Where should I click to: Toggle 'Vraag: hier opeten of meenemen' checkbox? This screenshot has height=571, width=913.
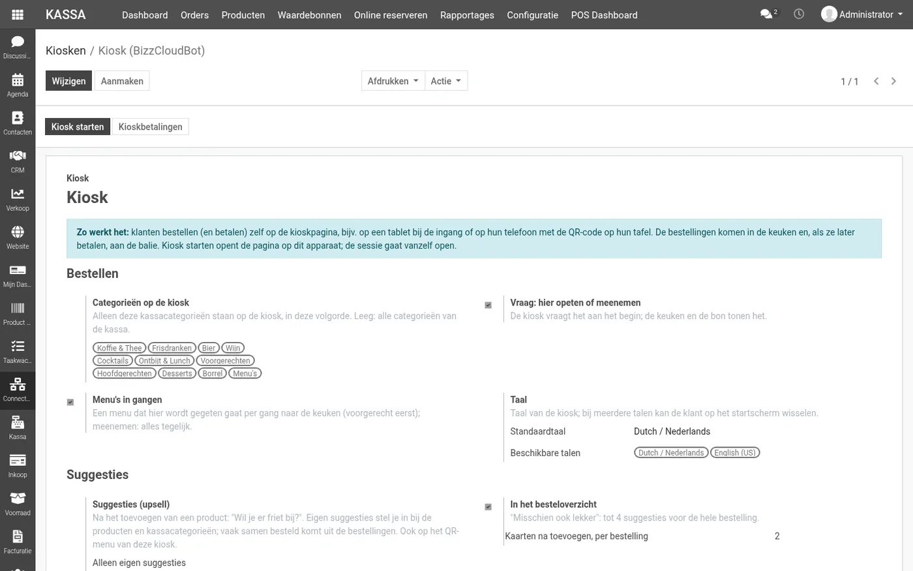coord(488,305)
